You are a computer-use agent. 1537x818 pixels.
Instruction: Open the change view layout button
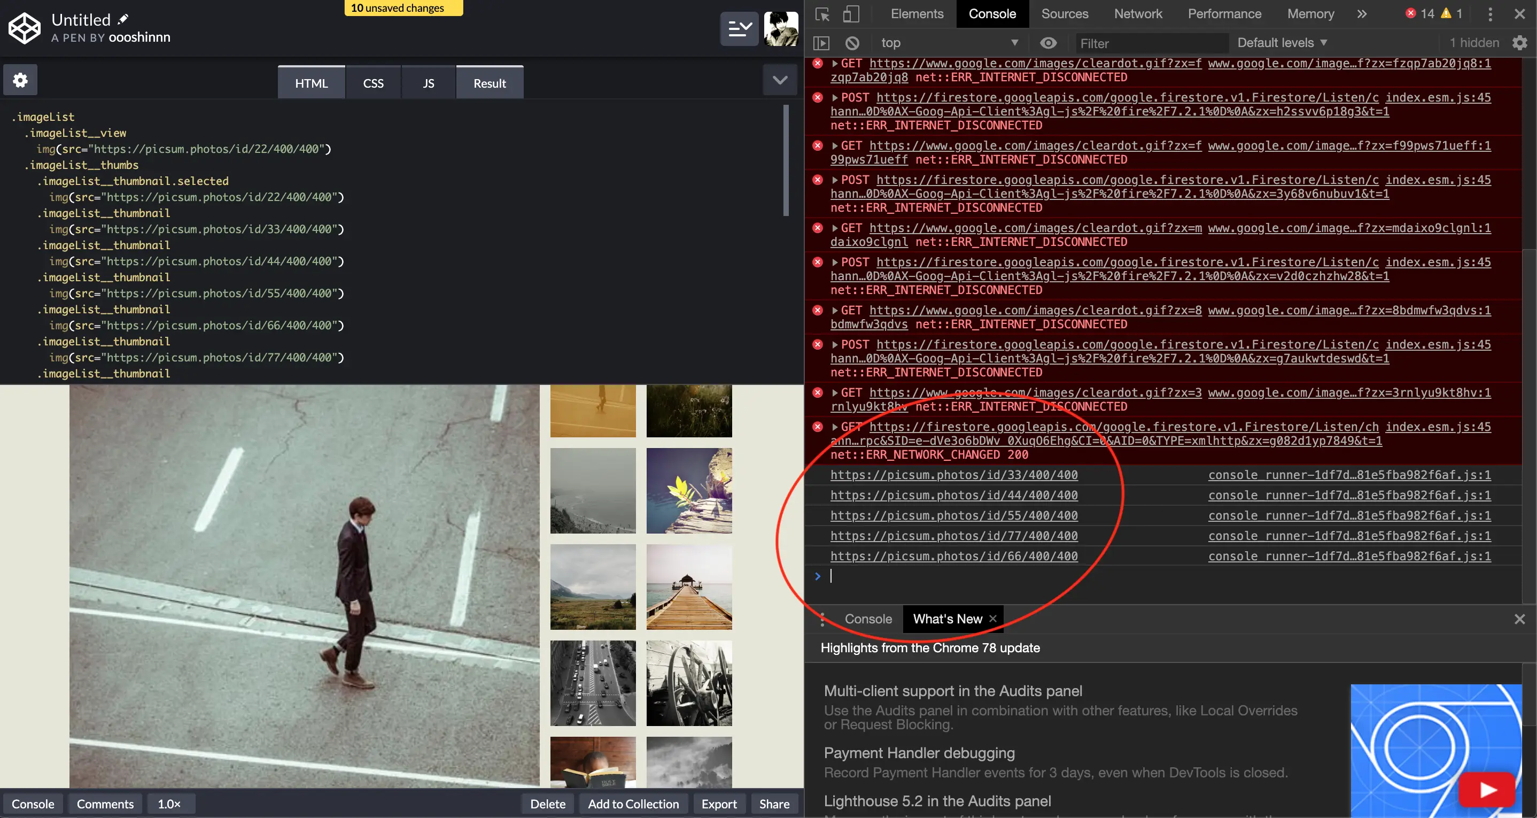[x=739, y=28]
